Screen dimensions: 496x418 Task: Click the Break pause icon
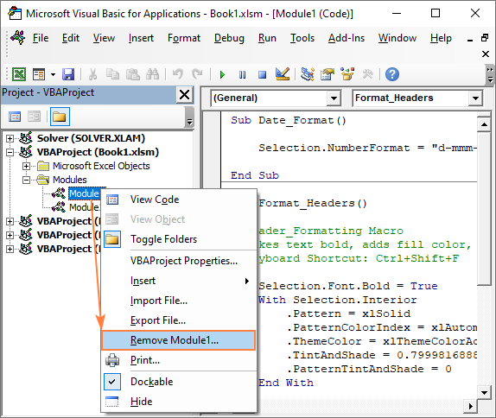(x=242, y=75)
